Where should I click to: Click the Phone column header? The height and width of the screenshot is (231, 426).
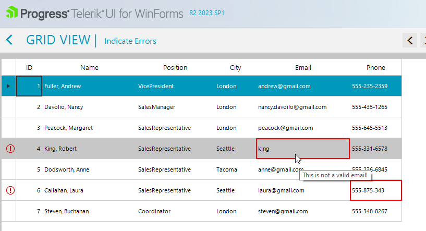tap(375, 67)
